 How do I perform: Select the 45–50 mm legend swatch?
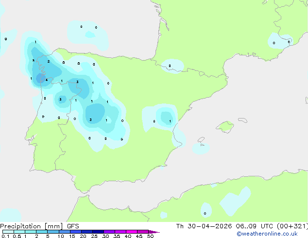coord(143,232)
